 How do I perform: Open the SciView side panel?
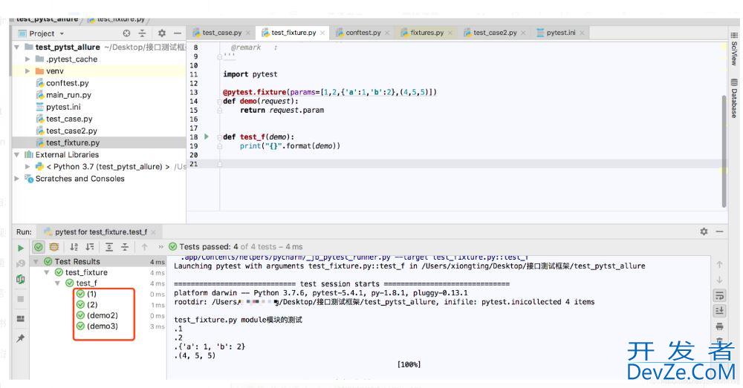pos(733,47)
